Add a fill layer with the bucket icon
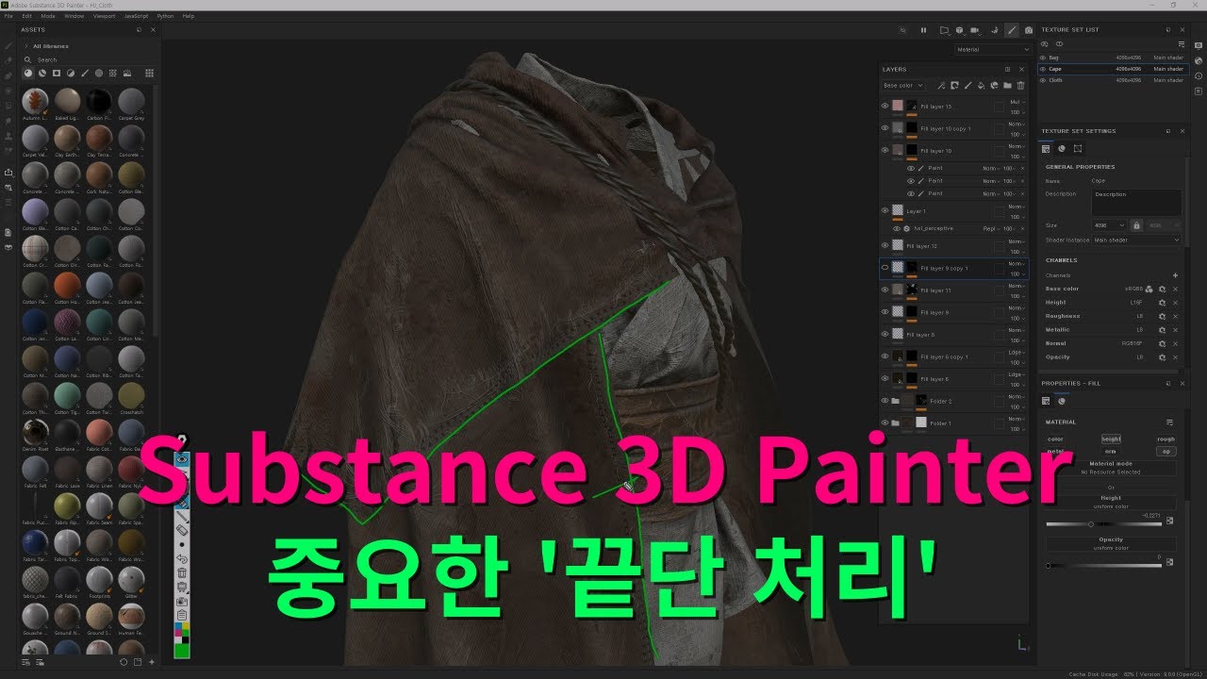The image size is (1207, 679). pyautogui.click(x=981, y=86)
